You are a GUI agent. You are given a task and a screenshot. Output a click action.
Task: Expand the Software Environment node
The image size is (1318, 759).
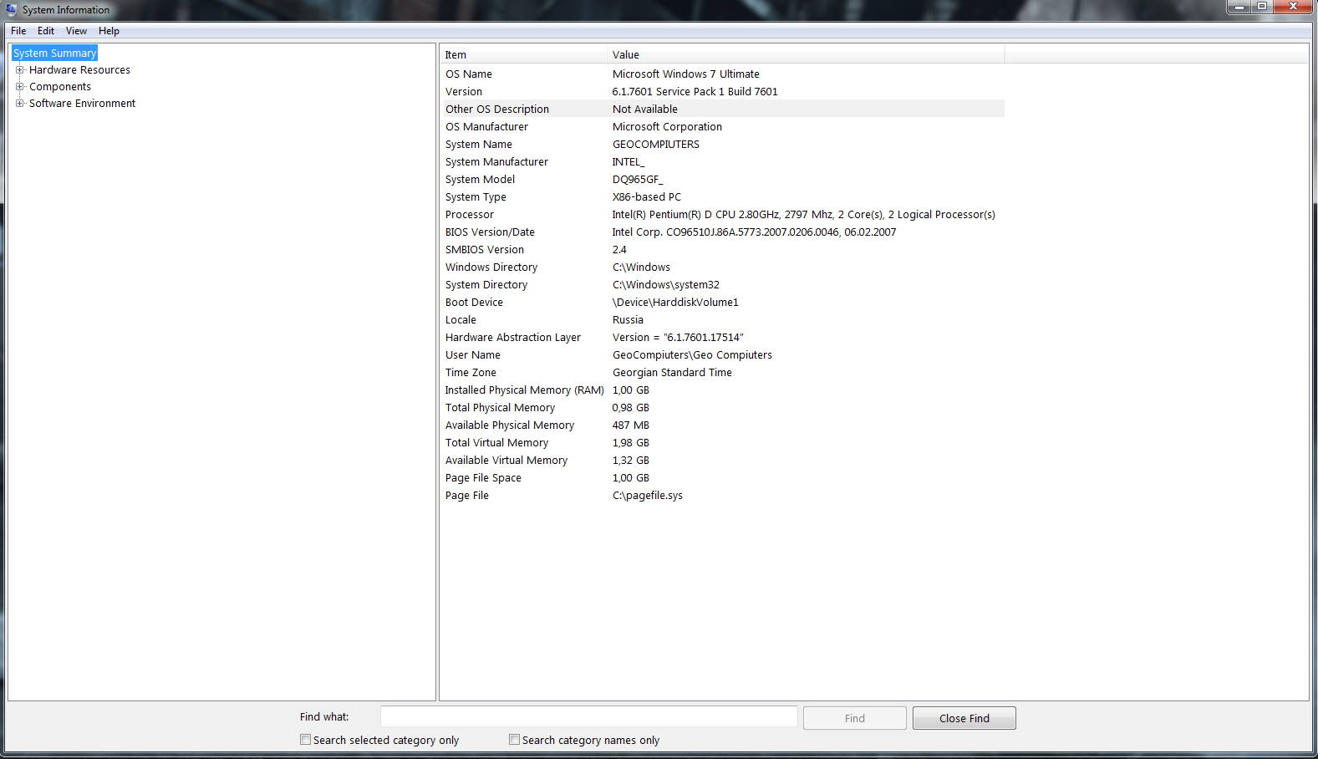(x=20, y=104)
